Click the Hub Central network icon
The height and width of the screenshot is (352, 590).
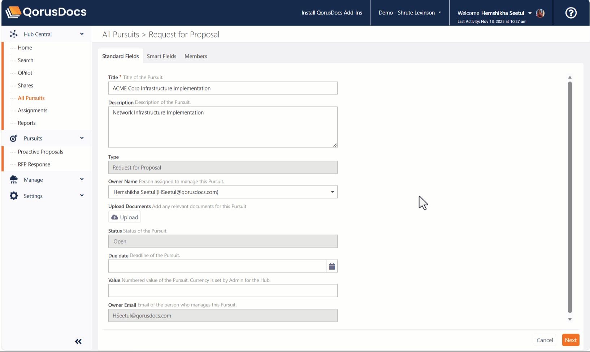(x=14, y=34)
